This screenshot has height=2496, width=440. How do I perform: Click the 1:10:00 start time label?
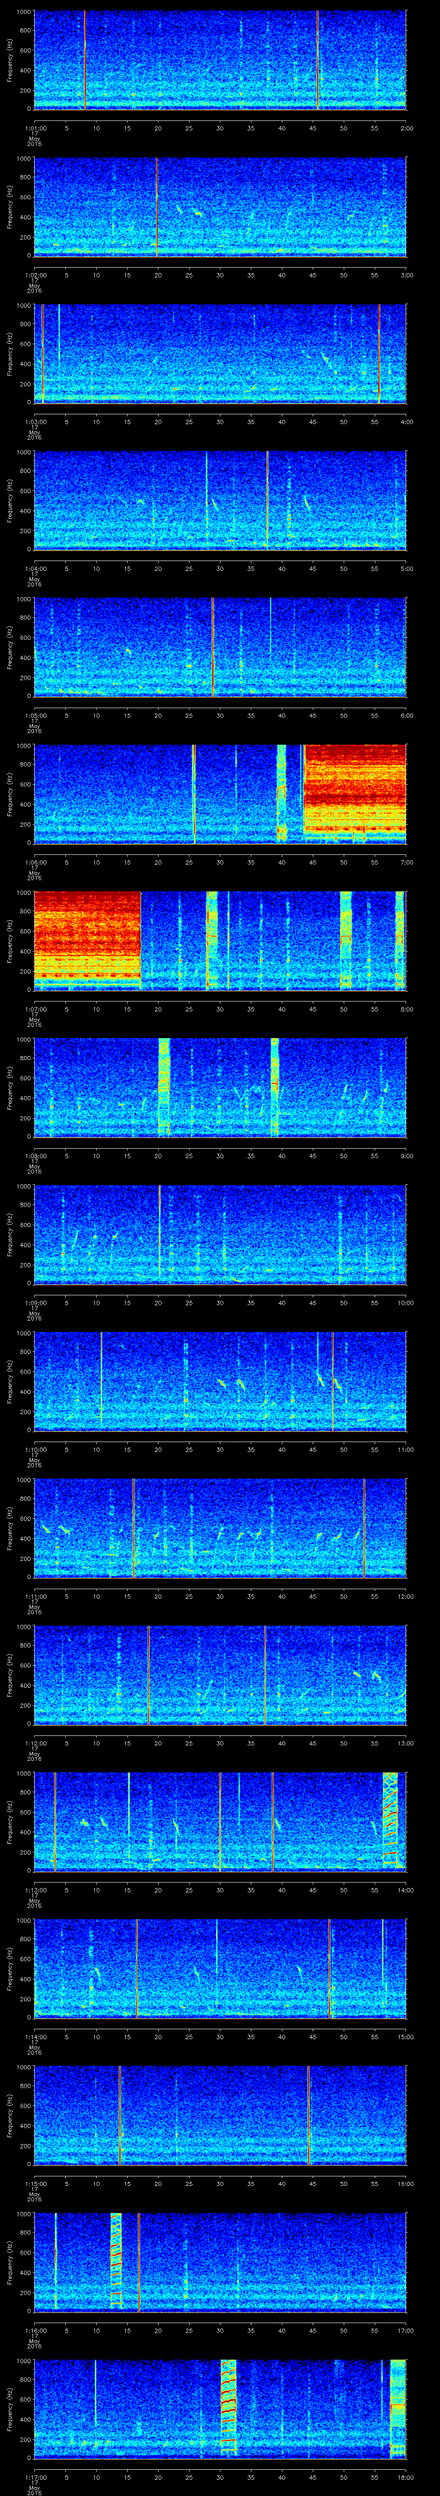click(x=35, y=1448)
